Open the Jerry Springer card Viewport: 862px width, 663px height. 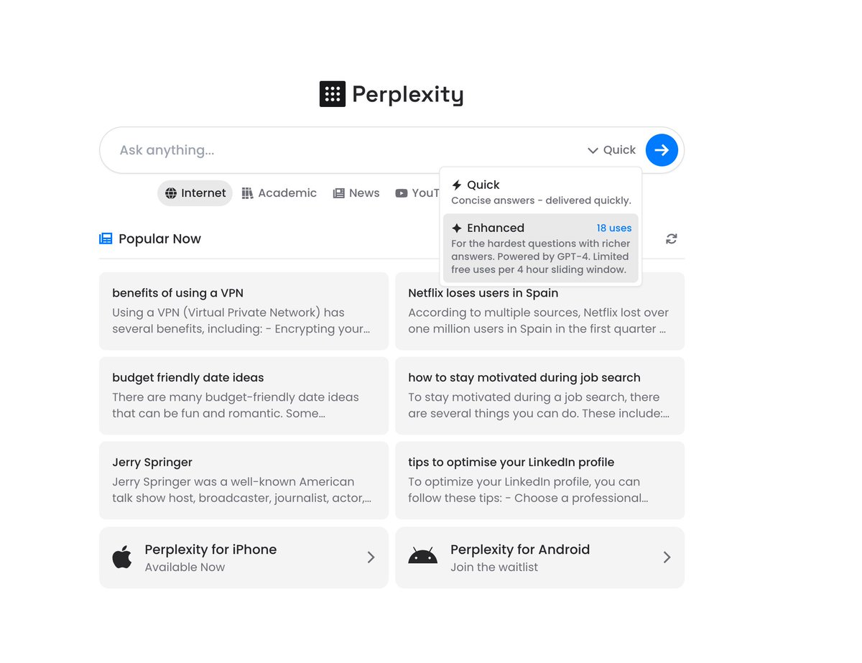[244, 481]
